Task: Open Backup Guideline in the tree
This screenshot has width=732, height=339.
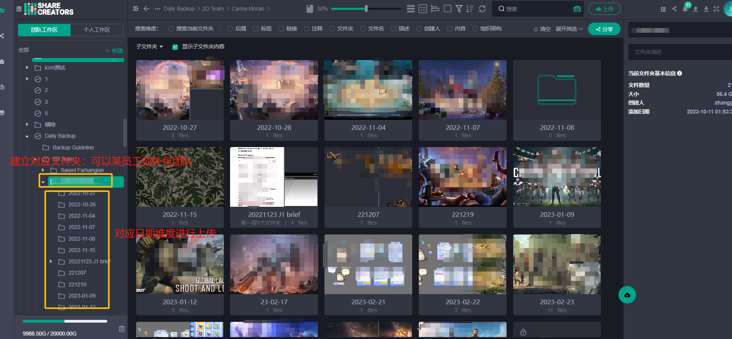Action: coord(73,147)
